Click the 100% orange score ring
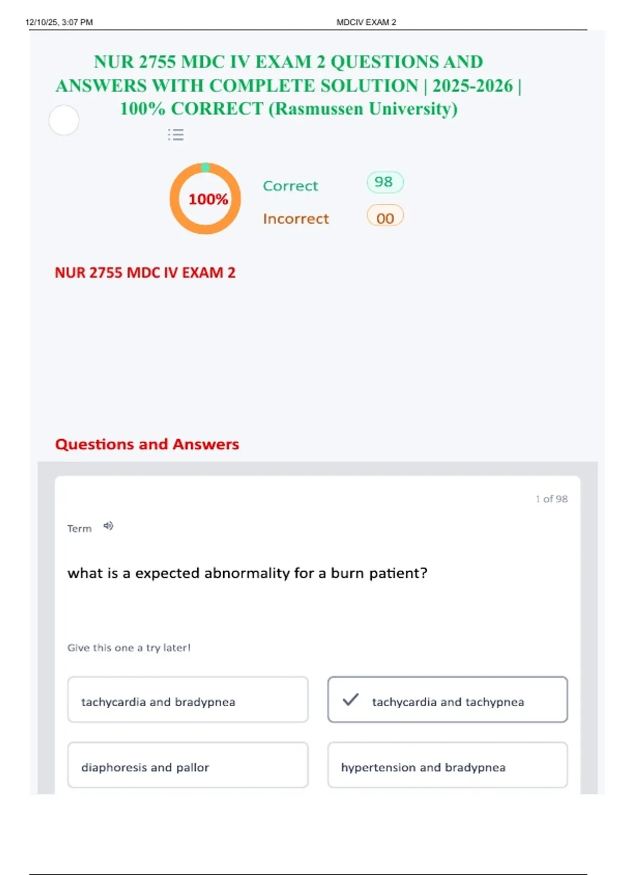Image resolution: width=617 pixels, height=875 pixels. pyautogui.click(x=205, y=199)
